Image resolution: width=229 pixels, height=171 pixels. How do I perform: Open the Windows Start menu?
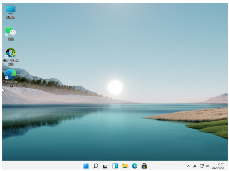[86, 166]
